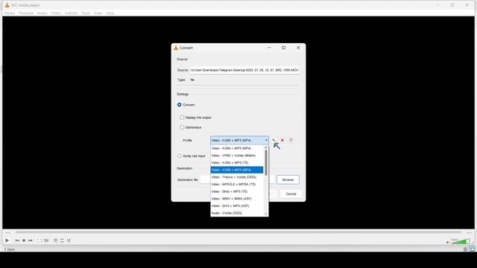Create a new profile icon

[x=291, y=140]
